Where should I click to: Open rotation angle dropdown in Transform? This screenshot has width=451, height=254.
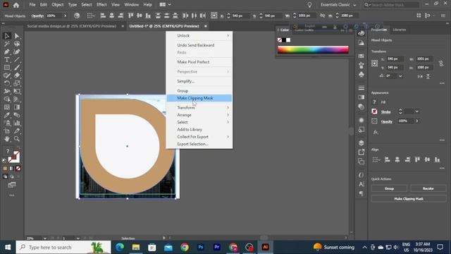[x=400, y=76]
